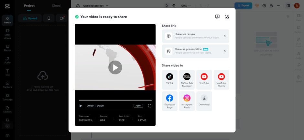Viewport: 304px width, 140px height.
Task: Play the video with center play button
Action: [115, 67]
